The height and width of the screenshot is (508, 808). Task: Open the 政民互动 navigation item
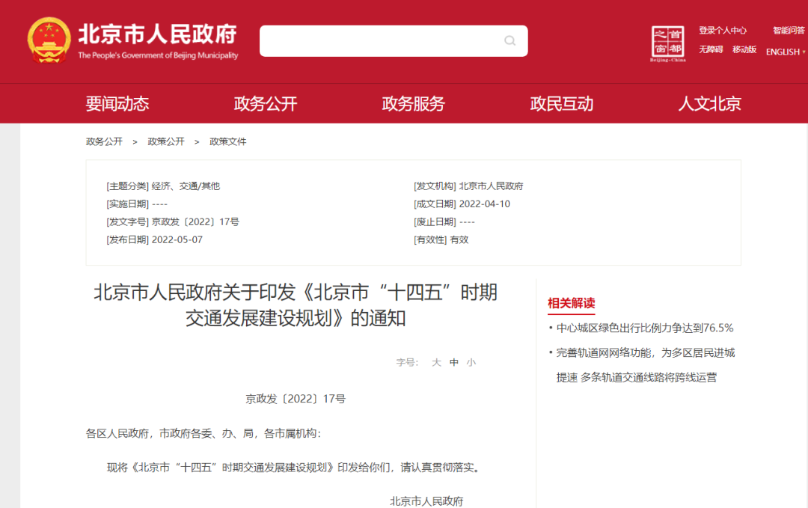(x=561, y=104)
